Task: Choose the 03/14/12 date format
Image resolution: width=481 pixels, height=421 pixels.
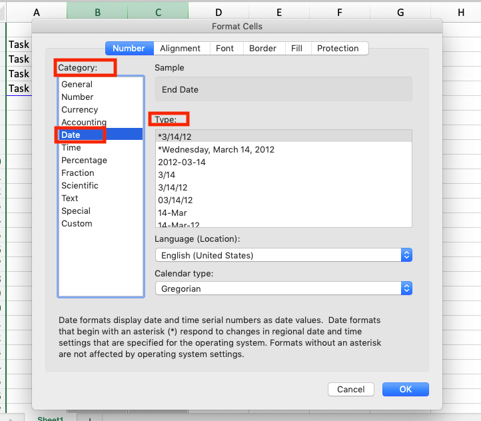Action: point(283,200)
